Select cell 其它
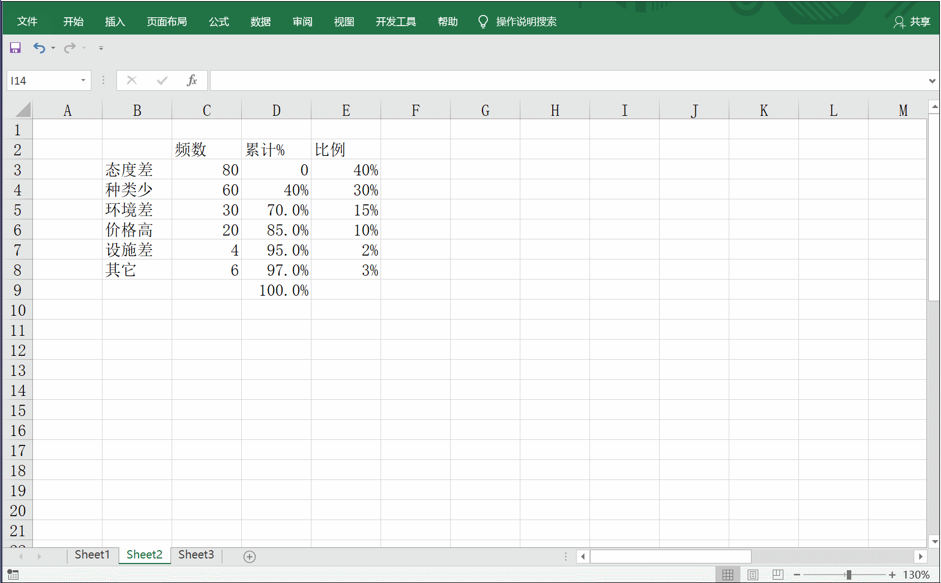This screenshot has width=941, height=583. [x=137, y=270]
